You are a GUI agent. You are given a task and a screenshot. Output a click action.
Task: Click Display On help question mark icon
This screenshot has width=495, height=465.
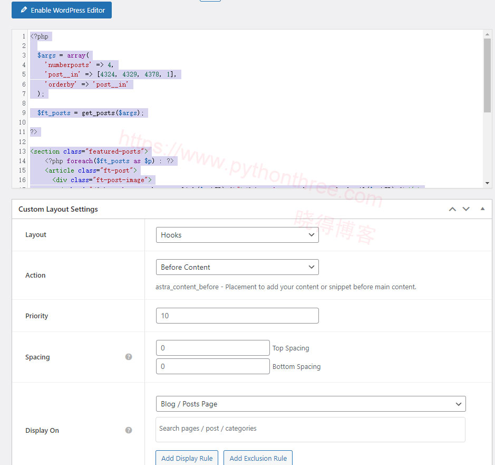coord(129,430)
